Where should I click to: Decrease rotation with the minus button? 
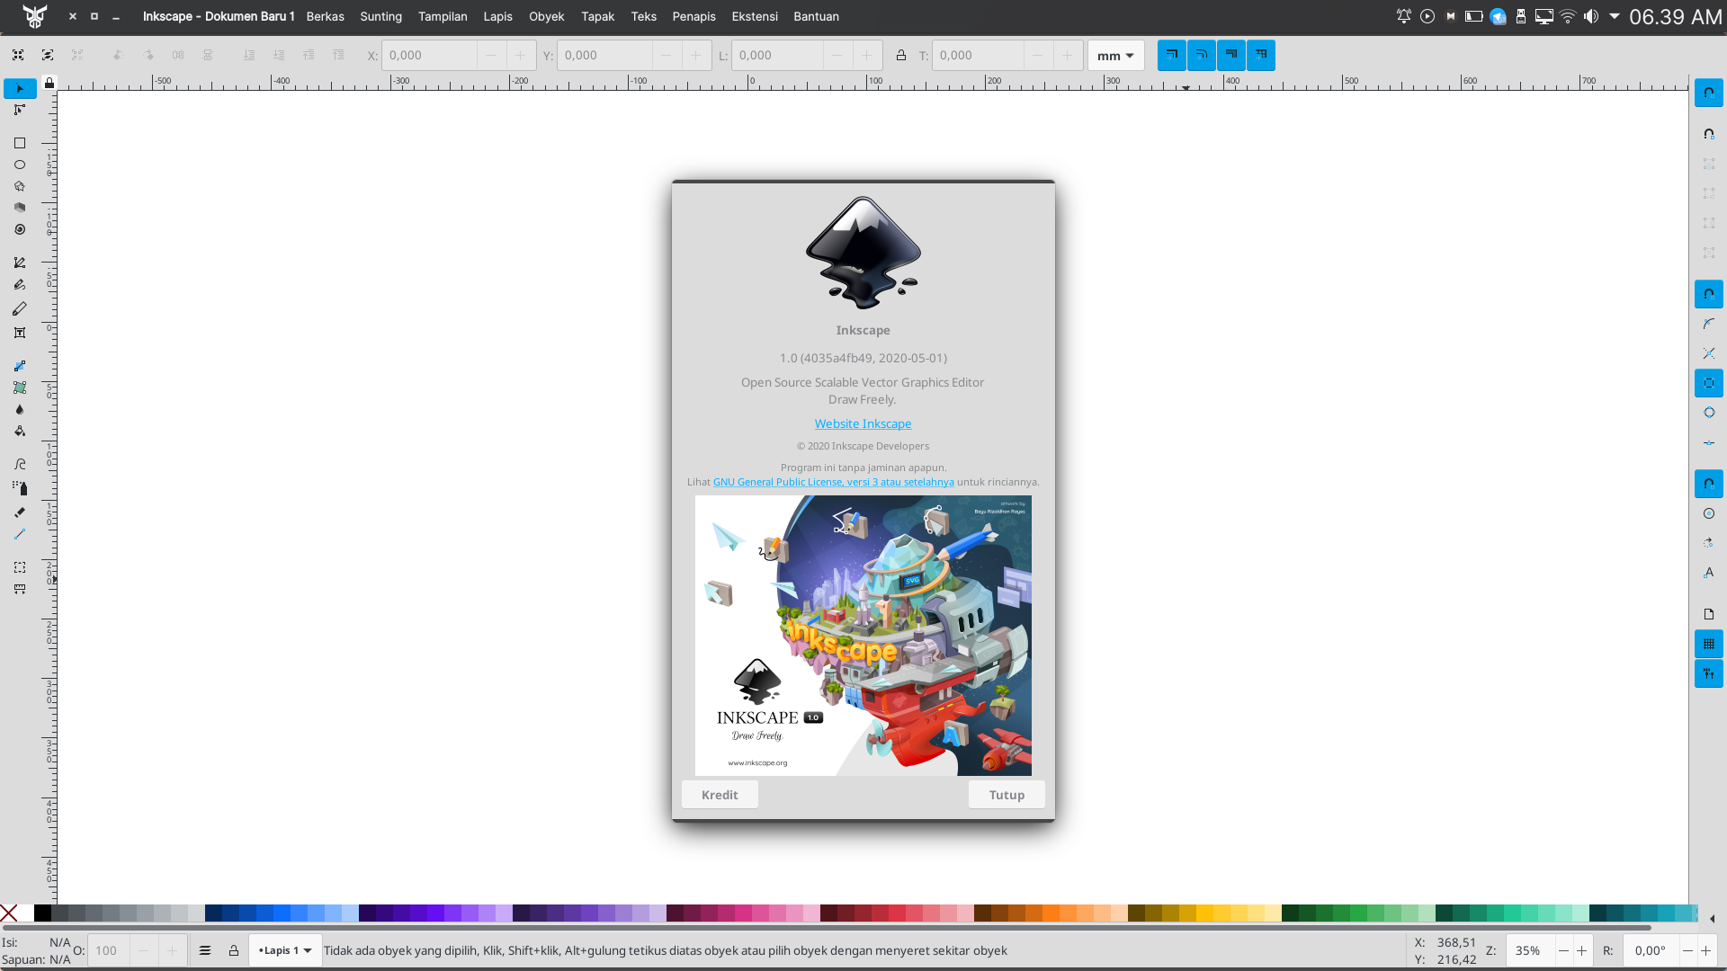(1687, 950)
